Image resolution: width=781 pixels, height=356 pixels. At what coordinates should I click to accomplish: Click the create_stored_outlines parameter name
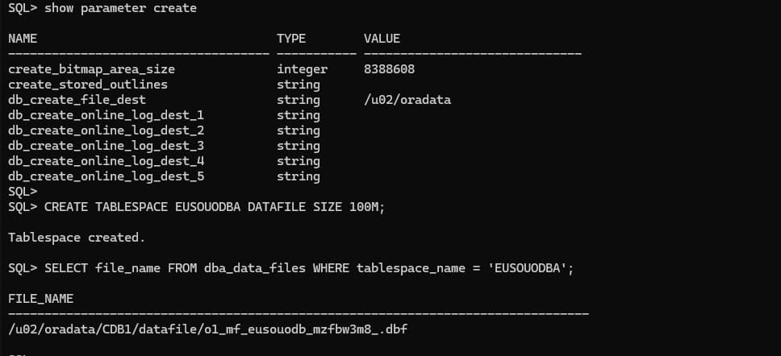[x=88, y=85]
